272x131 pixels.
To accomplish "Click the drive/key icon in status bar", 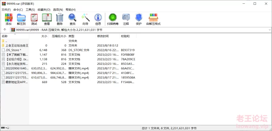I will click(x=5, y=128).
